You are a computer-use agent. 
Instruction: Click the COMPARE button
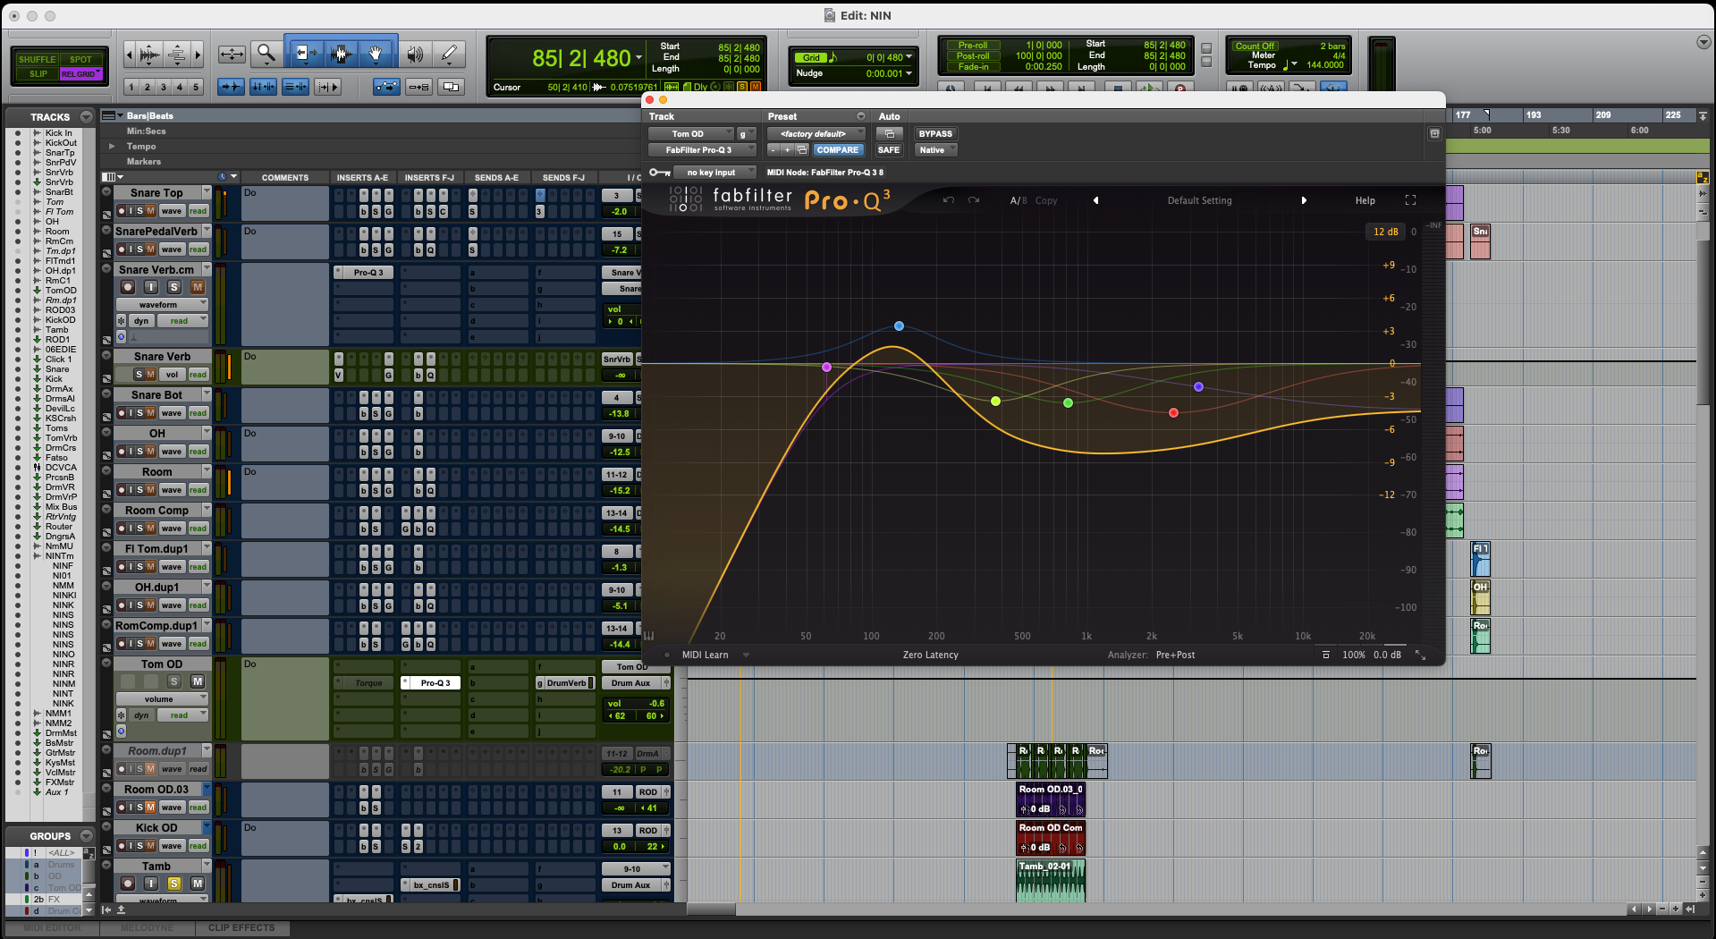point(838,150)
